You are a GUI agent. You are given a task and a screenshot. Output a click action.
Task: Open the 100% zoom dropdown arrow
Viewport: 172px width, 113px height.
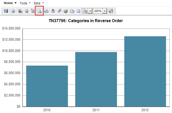click(x=105, y=11)
